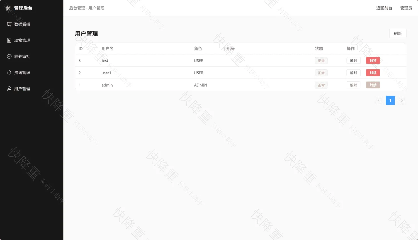Click the username cell 'admin'

pos(107,85)
